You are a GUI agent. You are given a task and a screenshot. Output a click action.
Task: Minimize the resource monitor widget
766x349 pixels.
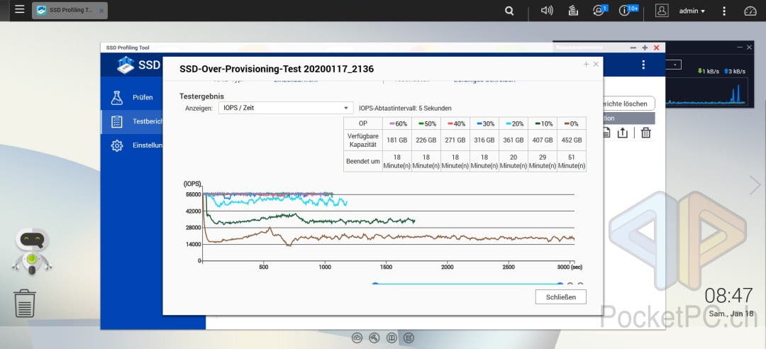(740, 47)
